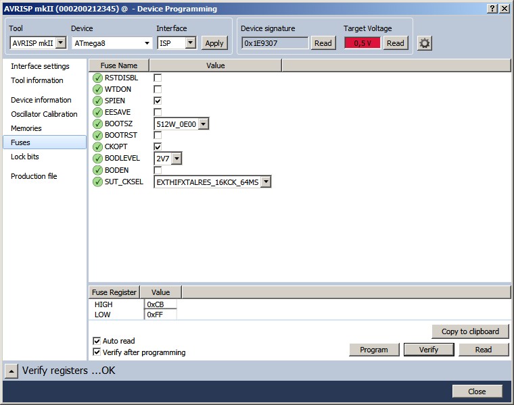Click the red target voltage indicator
The height and width of the screenshot is (405, 514).
pos(363,43)
